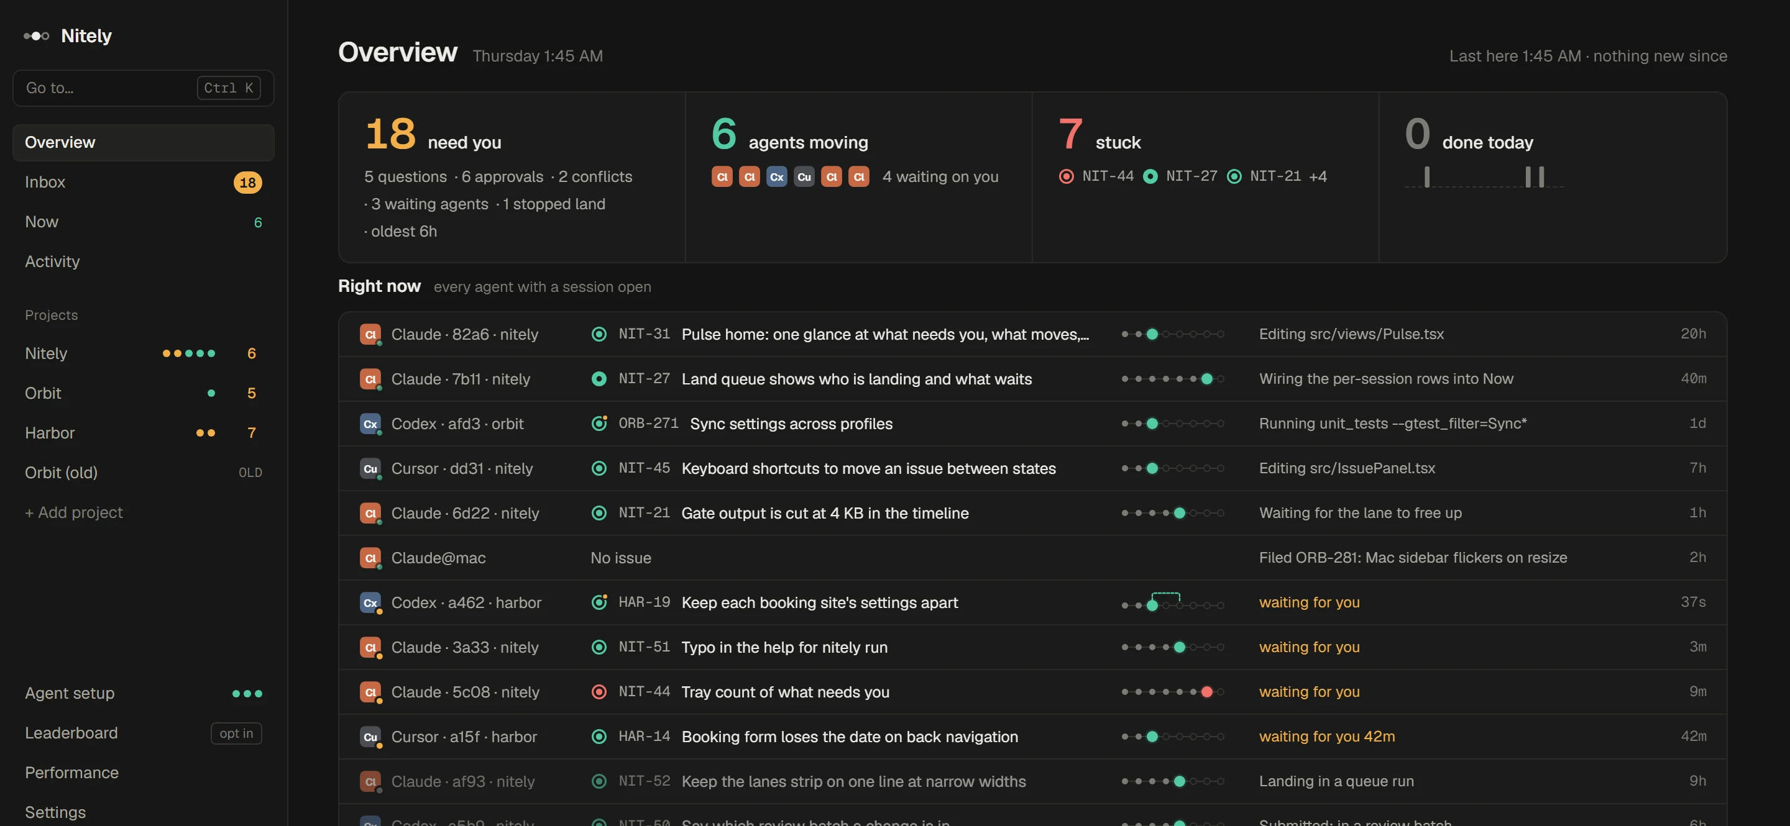
Task: Click the first orange Cl chip under agents moving
Action: coord(722,177)
